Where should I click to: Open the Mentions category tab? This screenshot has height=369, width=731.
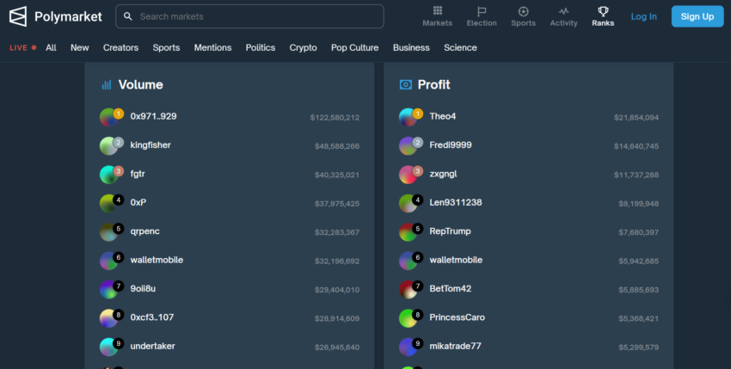click(212, 47)
